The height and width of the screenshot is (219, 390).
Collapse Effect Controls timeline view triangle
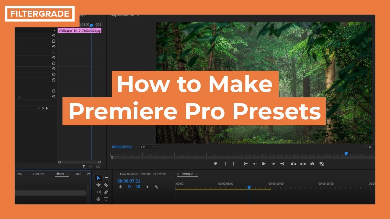55,31
